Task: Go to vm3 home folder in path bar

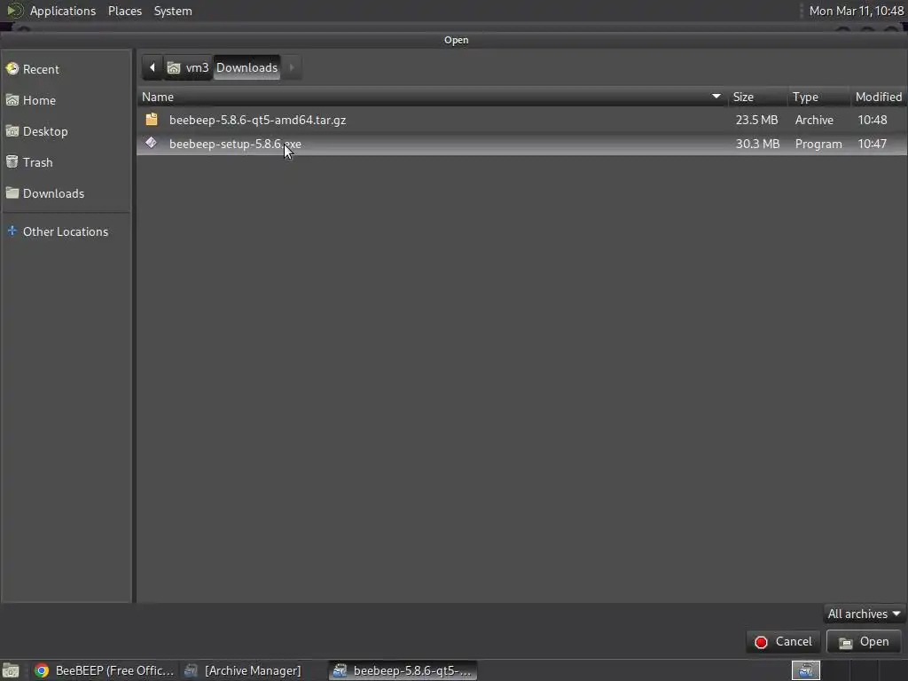Action: [x=188, y=67]
